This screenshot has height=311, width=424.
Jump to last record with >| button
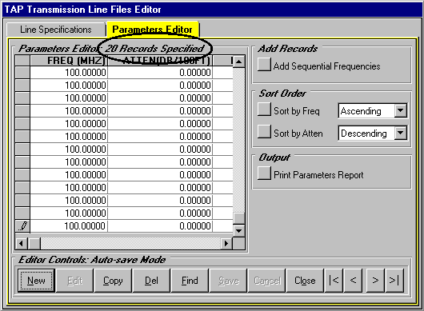(394, 281)
